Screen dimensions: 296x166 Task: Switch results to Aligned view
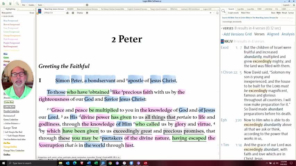(x=273, y=34)
